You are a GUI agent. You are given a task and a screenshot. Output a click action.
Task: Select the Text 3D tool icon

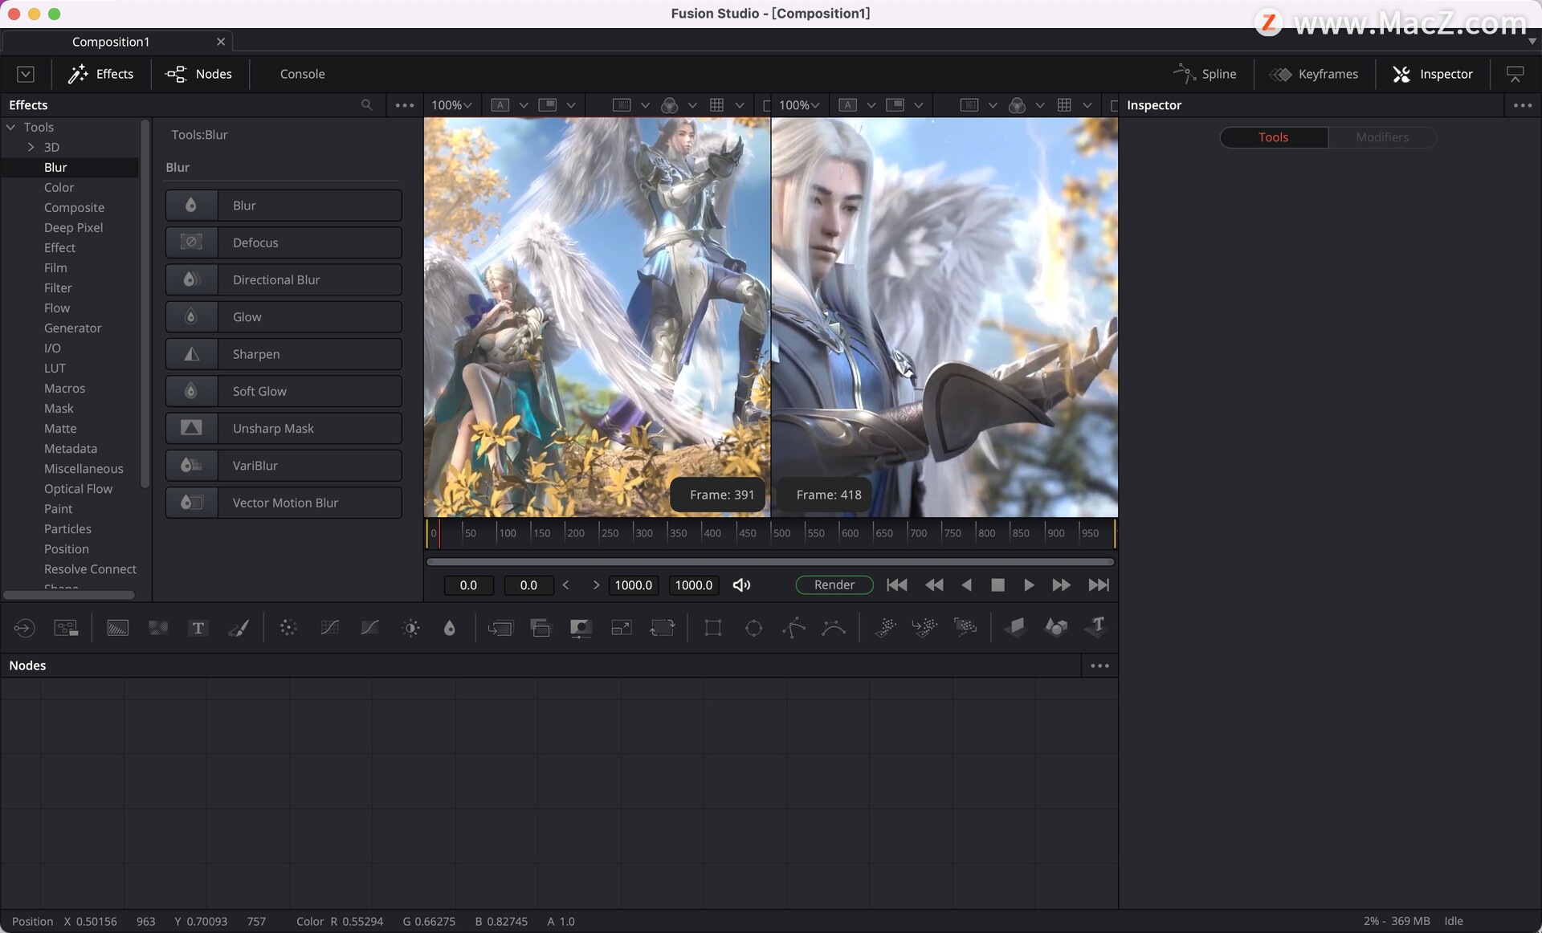[x=1096, y=628]
